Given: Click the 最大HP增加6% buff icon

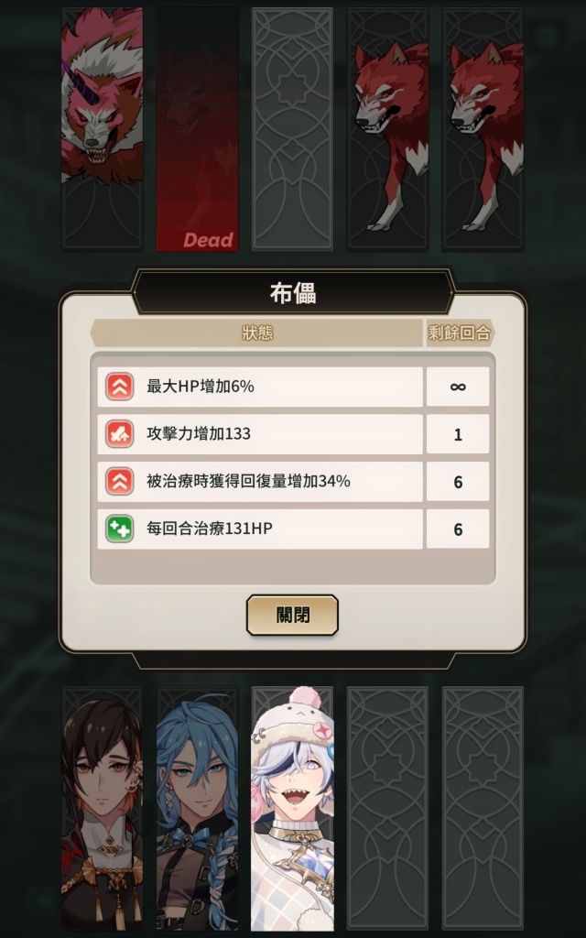Looking at the screenshot, I should pyautogui.click(x=120, y=387).
